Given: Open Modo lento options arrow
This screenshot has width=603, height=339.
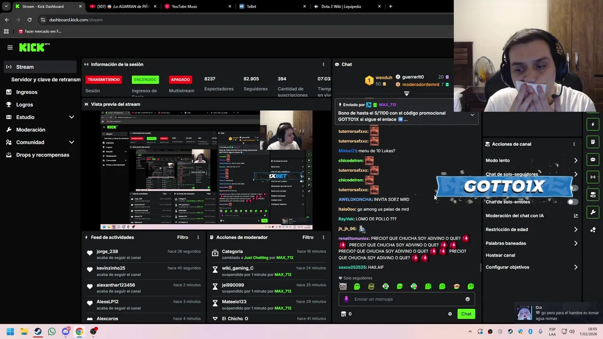Looking at the screenshot, I should tap(576, 161).
